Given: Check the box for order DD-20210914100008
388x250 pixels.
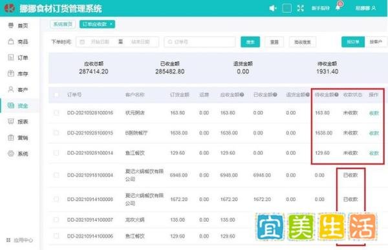Looking at the screenshot, I should [56, 199].
